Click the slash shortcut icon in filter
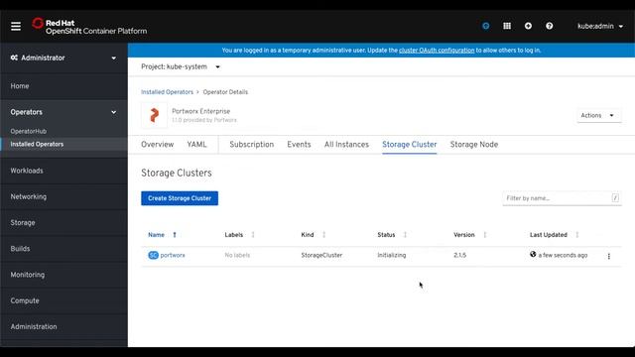The image size is (635, 357). click(x=615, y=198)
